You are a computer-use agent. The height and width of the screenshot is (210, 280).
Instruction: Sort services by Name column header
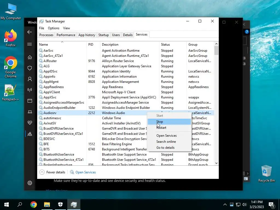(x=62, y=45)
